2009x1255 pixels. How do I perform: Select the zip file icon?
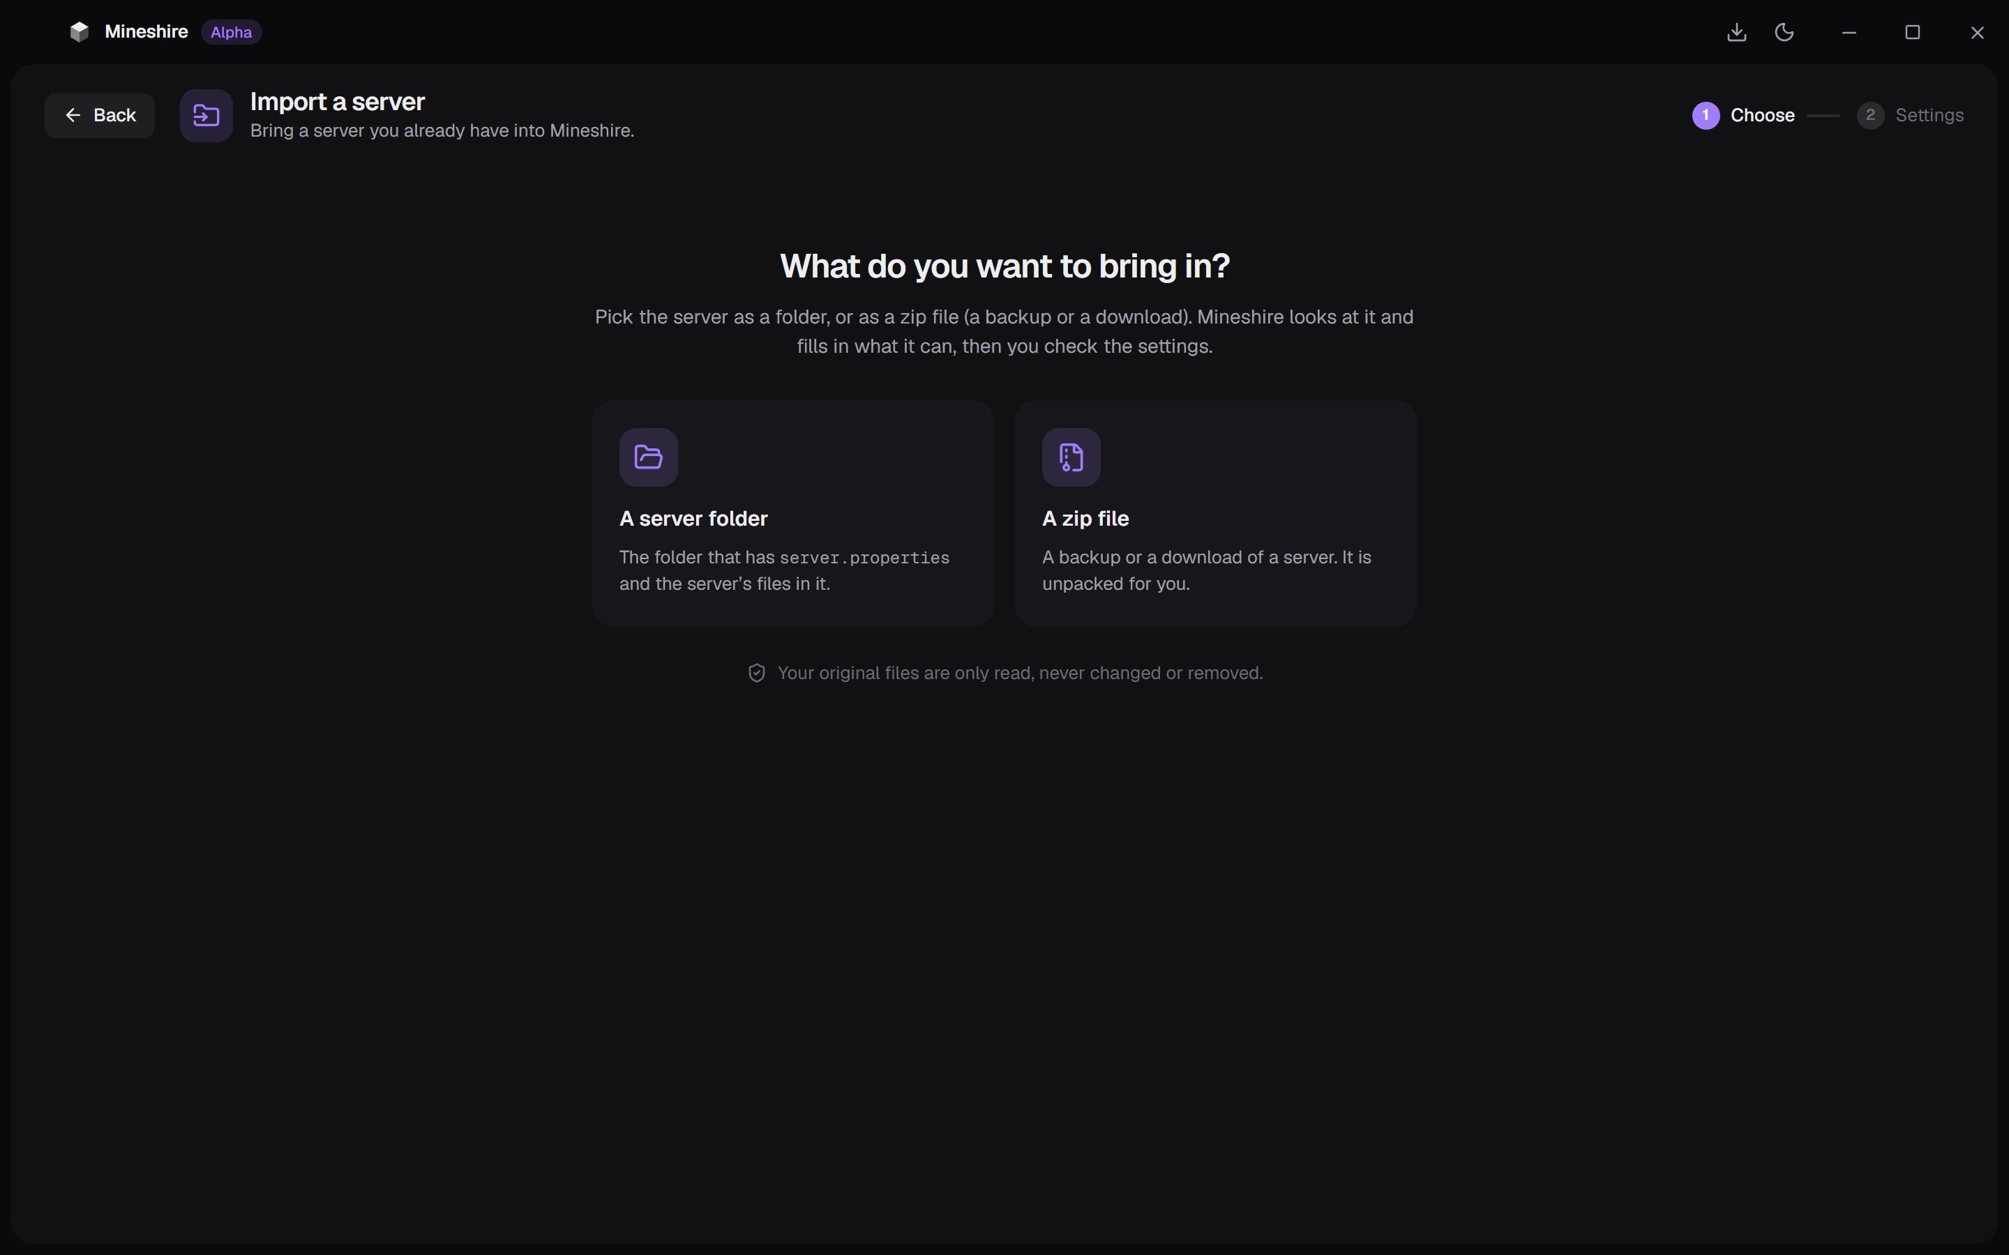coord(1071,457)
